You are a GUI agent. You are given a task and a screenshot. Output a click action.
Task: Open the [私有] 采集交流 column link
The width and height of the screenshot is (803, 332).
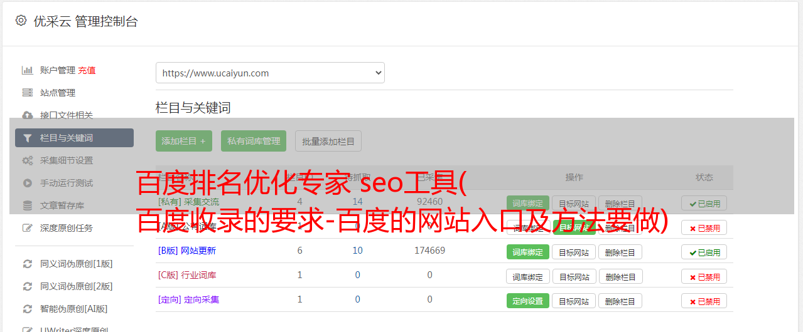pyautogui.click(x=189, y=202)
